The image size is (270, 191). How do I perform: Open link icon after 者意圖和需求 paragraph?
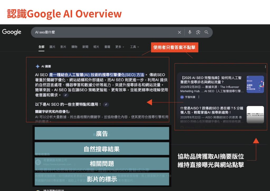(x=66, y=95)
